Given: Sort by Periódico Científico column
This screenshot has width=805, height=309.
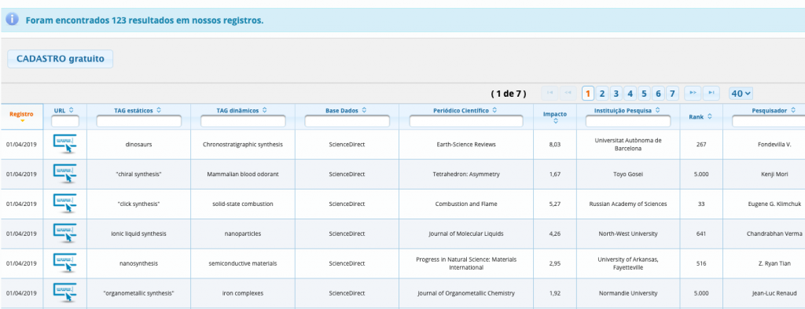Looking at the screenshot, I should coord(494,110).
